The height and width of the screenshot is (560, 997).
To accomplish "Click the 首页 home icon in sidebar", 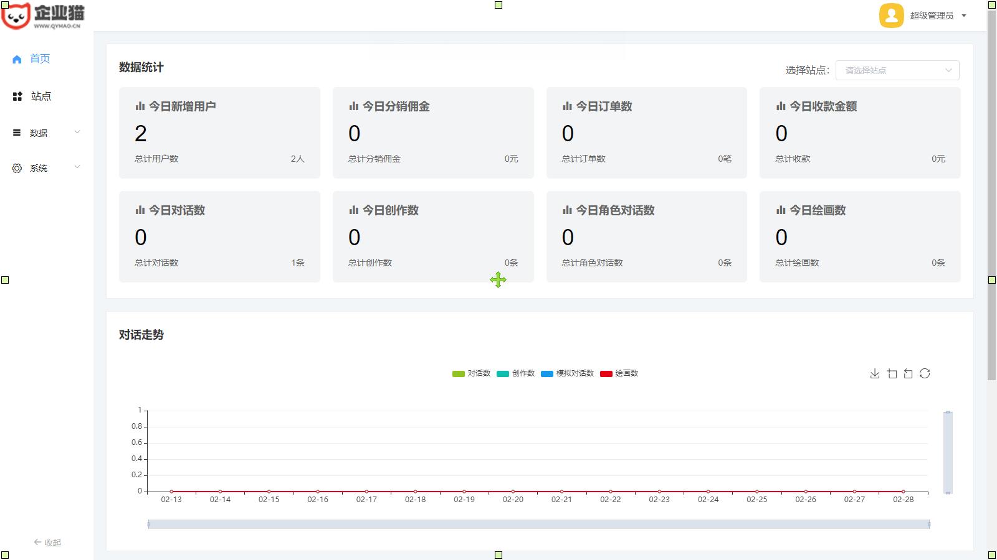I will [17, 59].
